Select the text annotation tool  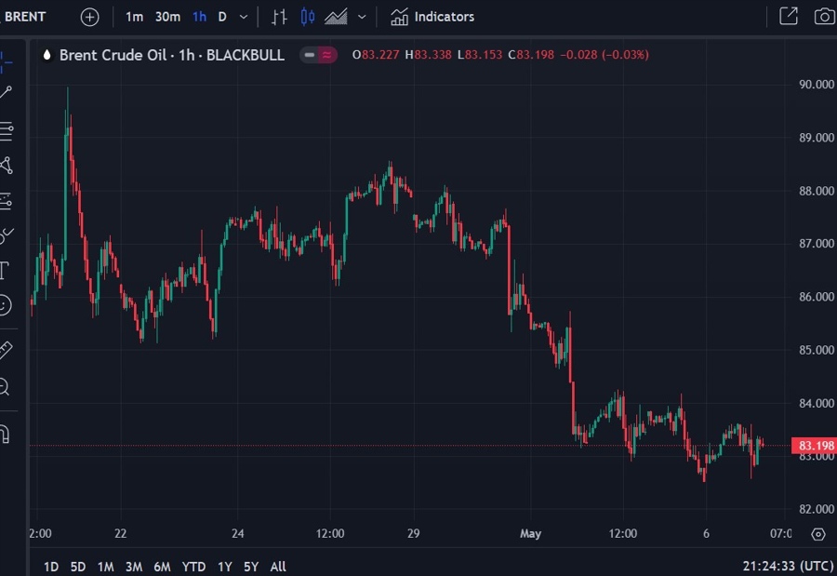5,271
